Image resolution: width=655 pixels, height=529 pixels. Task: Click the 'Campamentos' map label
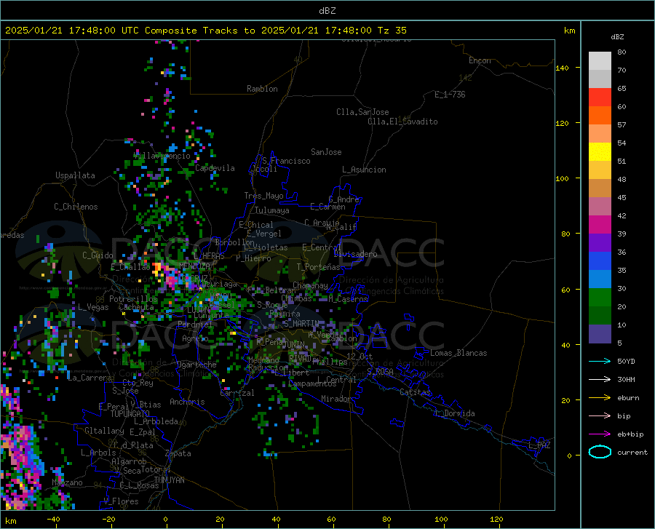312,383
